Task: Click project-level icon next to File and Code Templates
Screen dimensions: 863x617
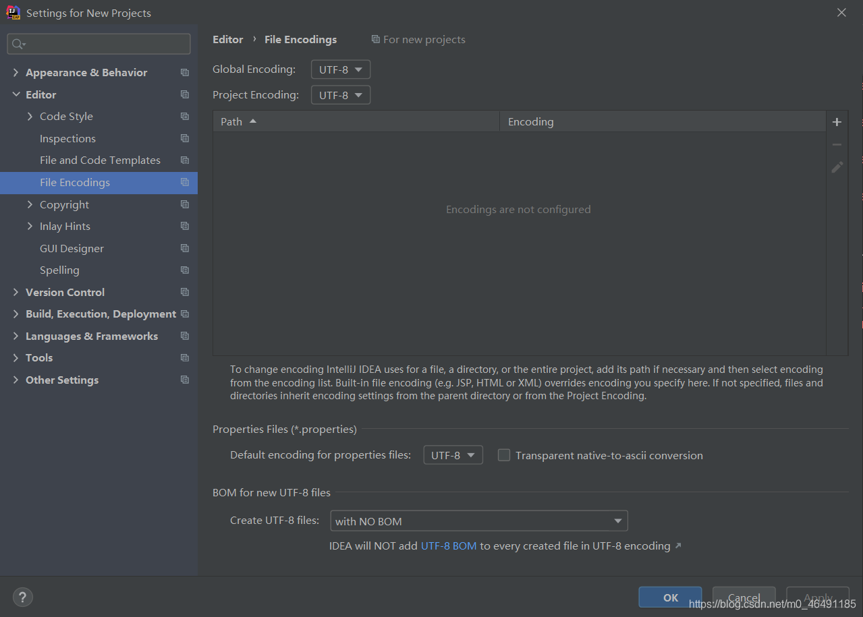Action: click(184, 160)
